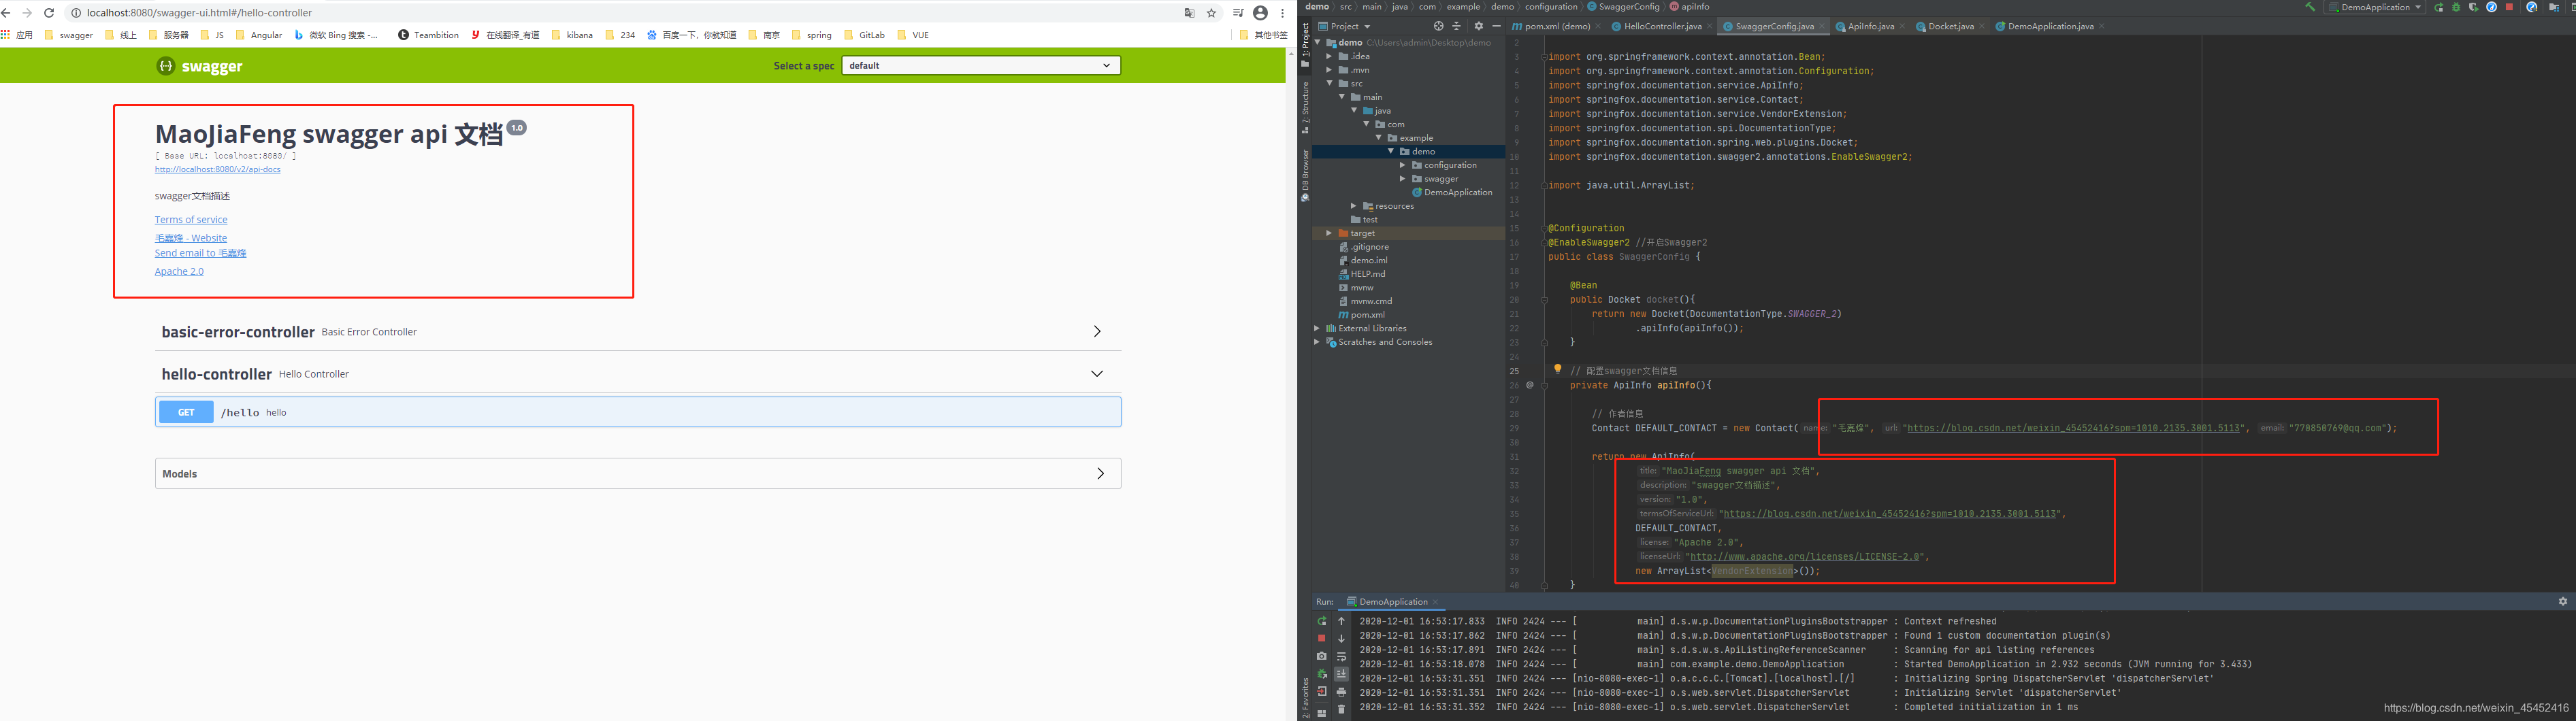Click the camera dump-threads icon in Run panel

[x=1322, y=656]
